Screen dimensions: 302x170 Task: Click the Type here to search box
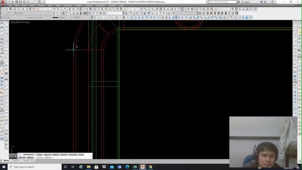tap(34, 167)
